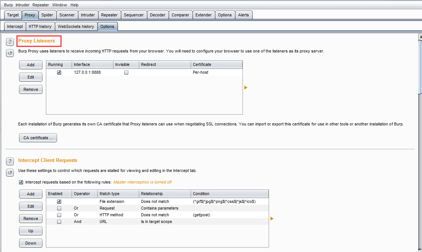Remove the selected intercept rule
The height and width of the screenshot is (252, 422).
[x=31, y=218]
